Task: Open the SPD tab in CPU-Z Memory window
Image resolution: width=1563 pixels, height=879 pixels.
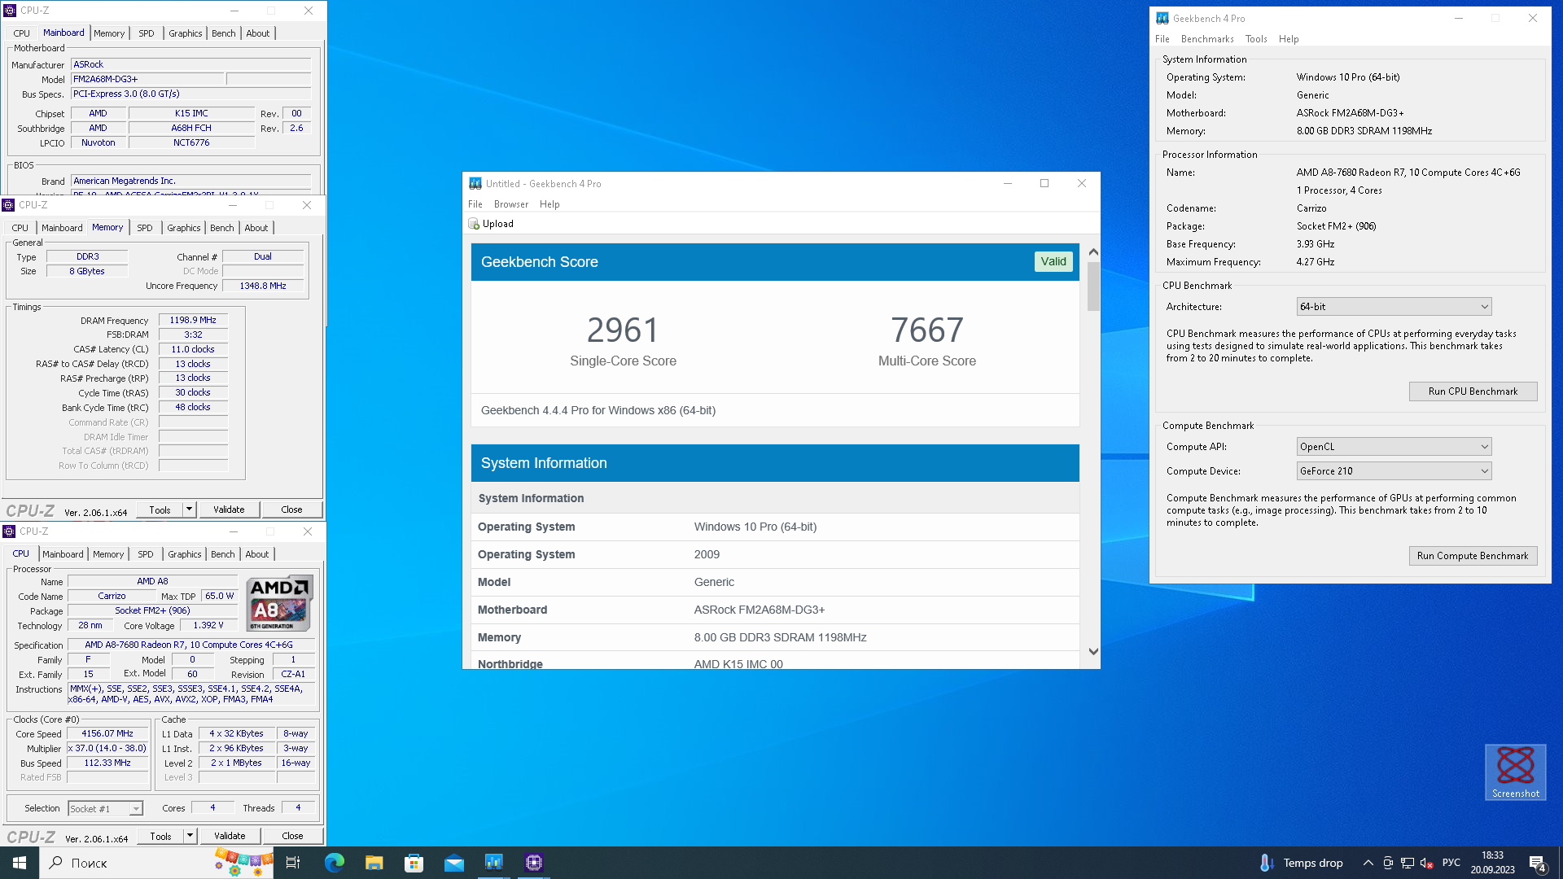Action: [145, 228]
